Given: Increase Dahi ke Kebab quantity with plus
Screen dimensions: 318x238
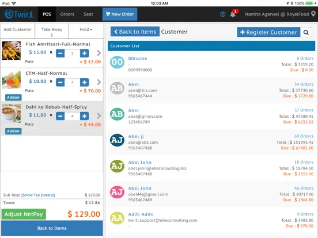Looking at the screenshot, I should [84, 116].
